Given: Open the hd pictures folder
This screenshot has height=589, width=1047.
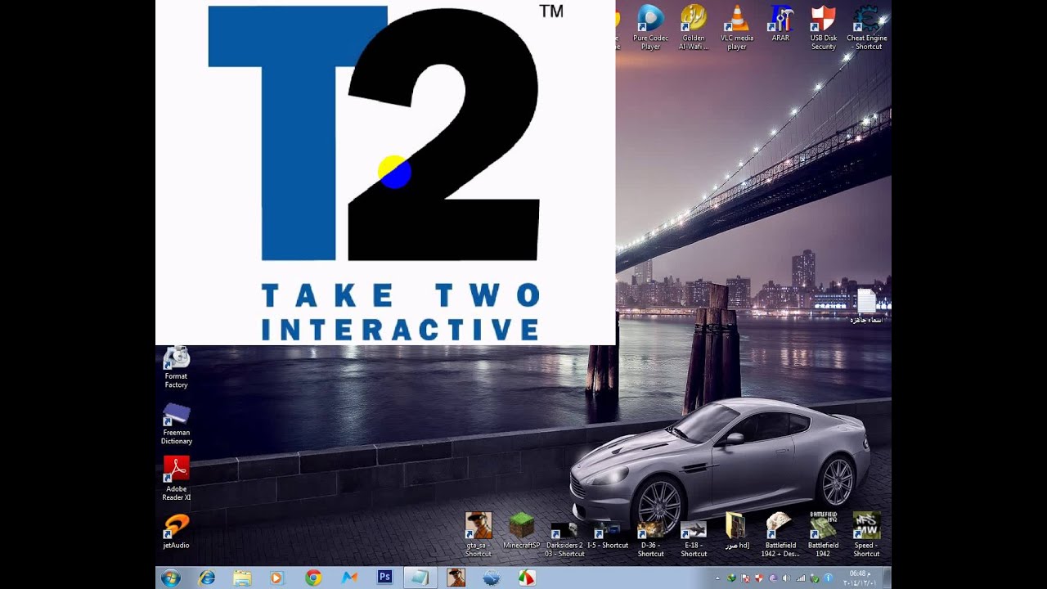Looking at the screenshot, I should coord(736,531).
